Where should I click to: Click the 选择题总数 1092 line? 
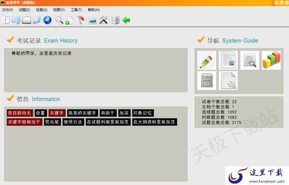[x=219, y=112]
